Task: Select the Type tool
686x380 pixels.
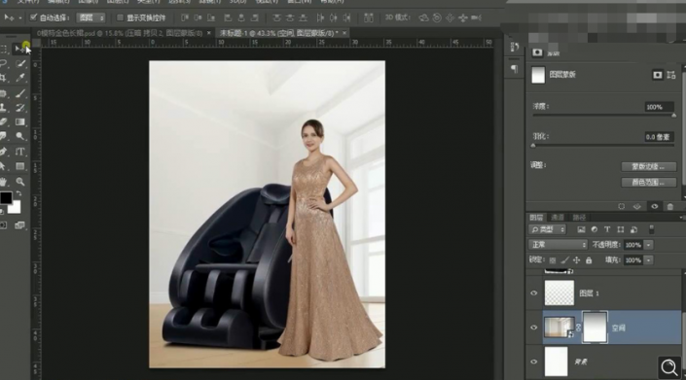Action: 20,152
